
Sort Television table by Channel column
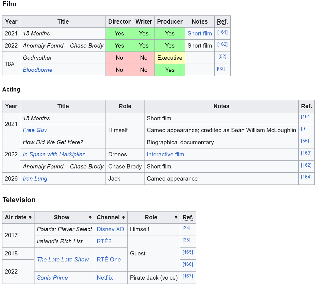tap(111, 217)
